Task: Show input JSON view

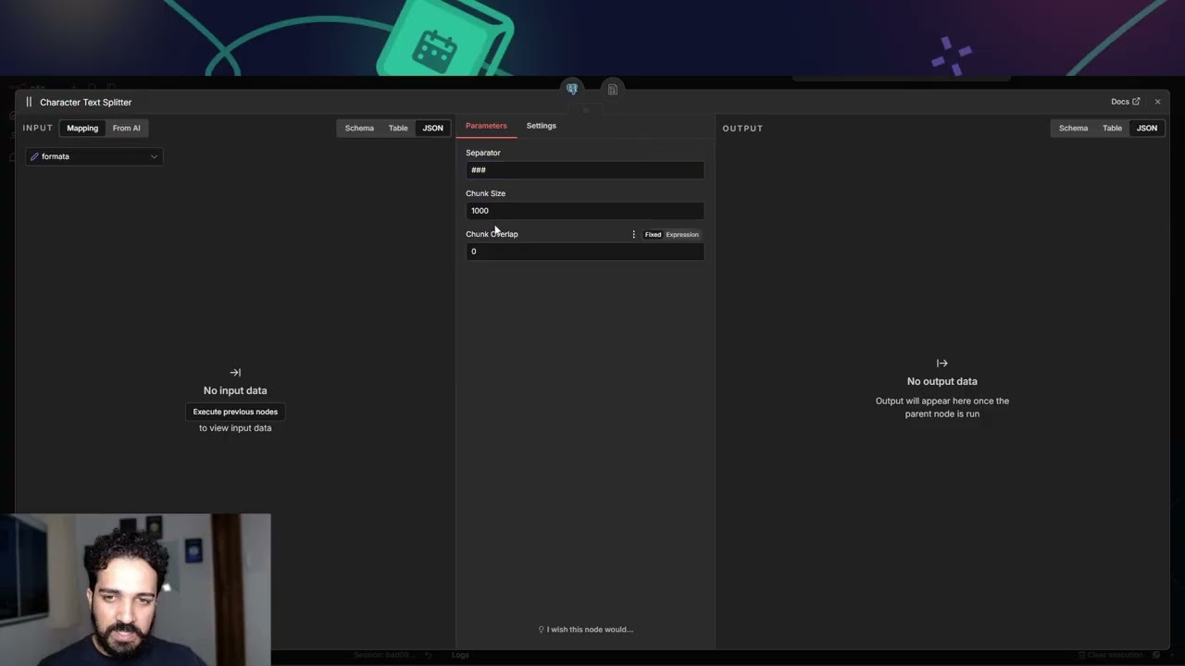Action: [x=433, y=129]
